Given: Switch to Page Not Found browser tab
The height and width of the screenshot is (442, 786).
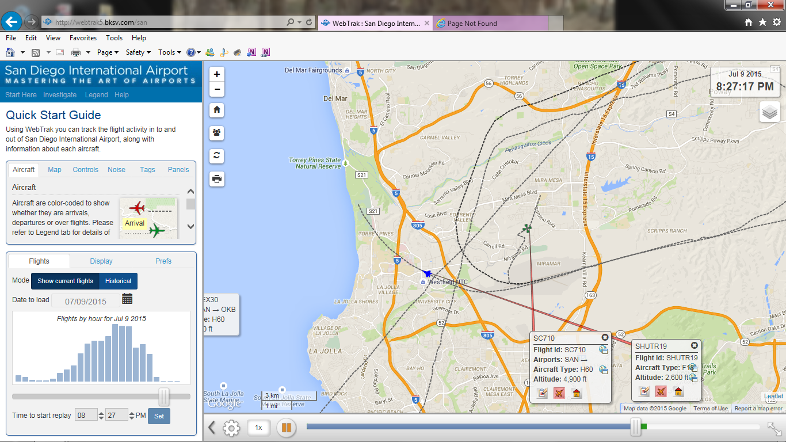Looking at the screenshot, I should pyautogui.click(x=489, y=24).
